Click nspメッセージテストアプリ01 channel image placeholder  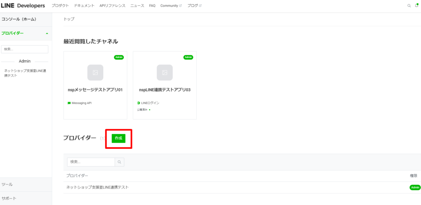click(x=95, y=73)
